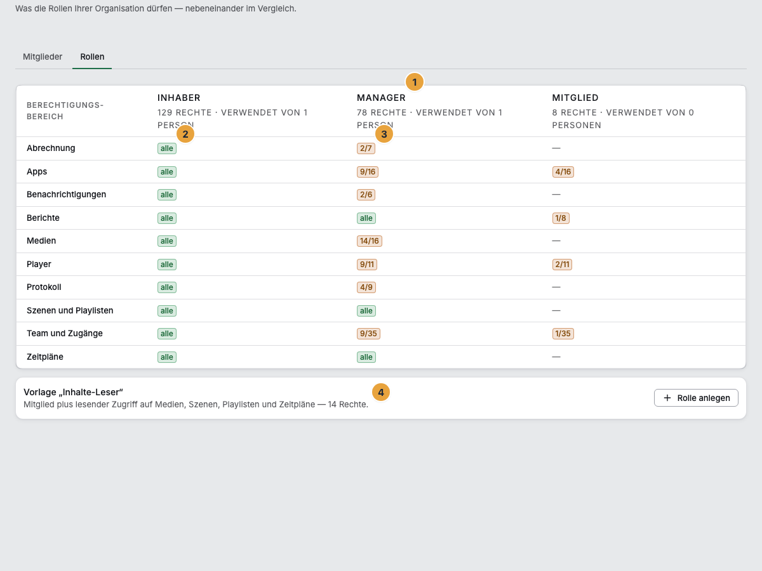The image size is (762, 571).
Task: Click the 1/8 badge in Berichte row
Action: tap(561, 218)
